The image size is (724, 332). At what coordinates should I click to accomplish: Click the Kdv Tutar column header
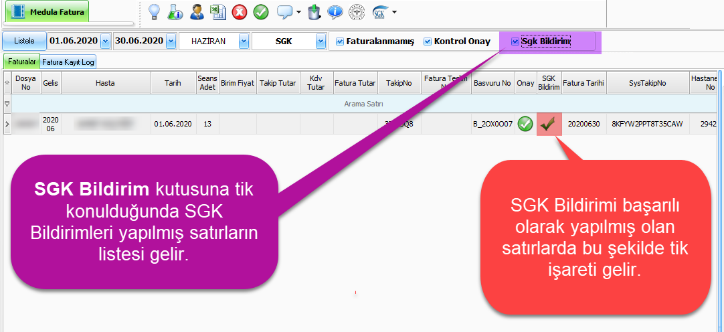pyautogui.click(x=316, y=83)
